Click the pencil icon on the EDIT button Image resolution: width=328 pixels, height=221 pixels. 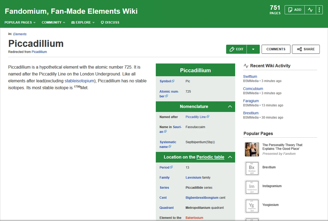[x=232, y=49]
